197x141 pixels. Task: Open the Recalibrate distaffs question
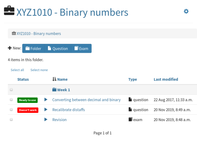tap(69, 110)
